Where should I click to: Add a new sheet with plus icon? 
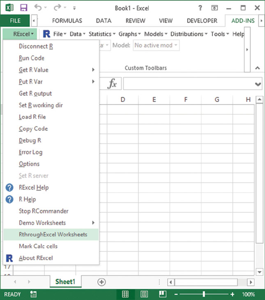(102, 282)
